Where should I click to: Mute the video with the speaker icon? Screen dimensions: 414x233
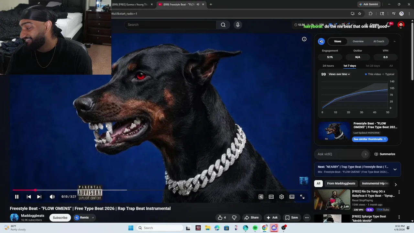point(52,197)
